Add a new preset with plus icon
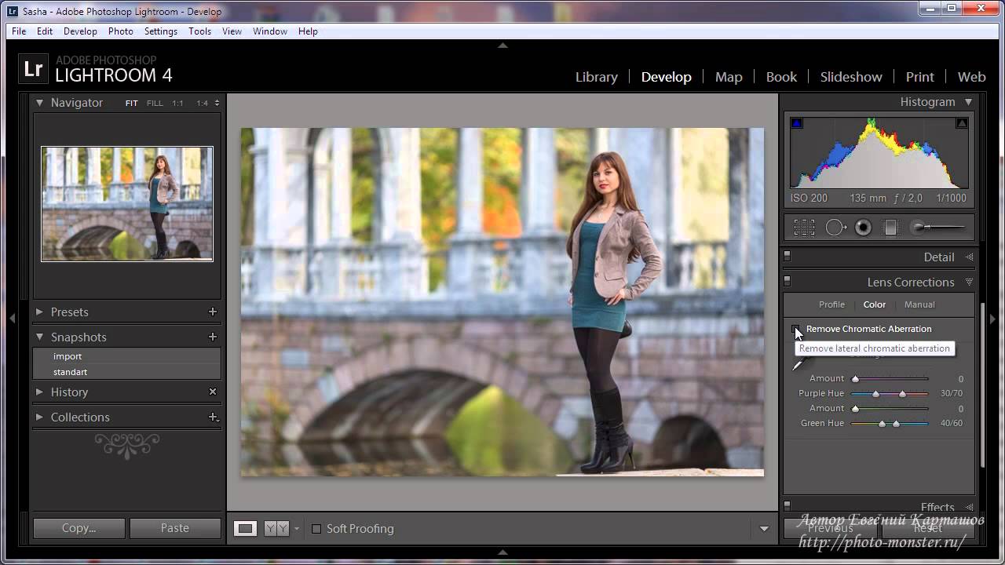 coord(213,312)
